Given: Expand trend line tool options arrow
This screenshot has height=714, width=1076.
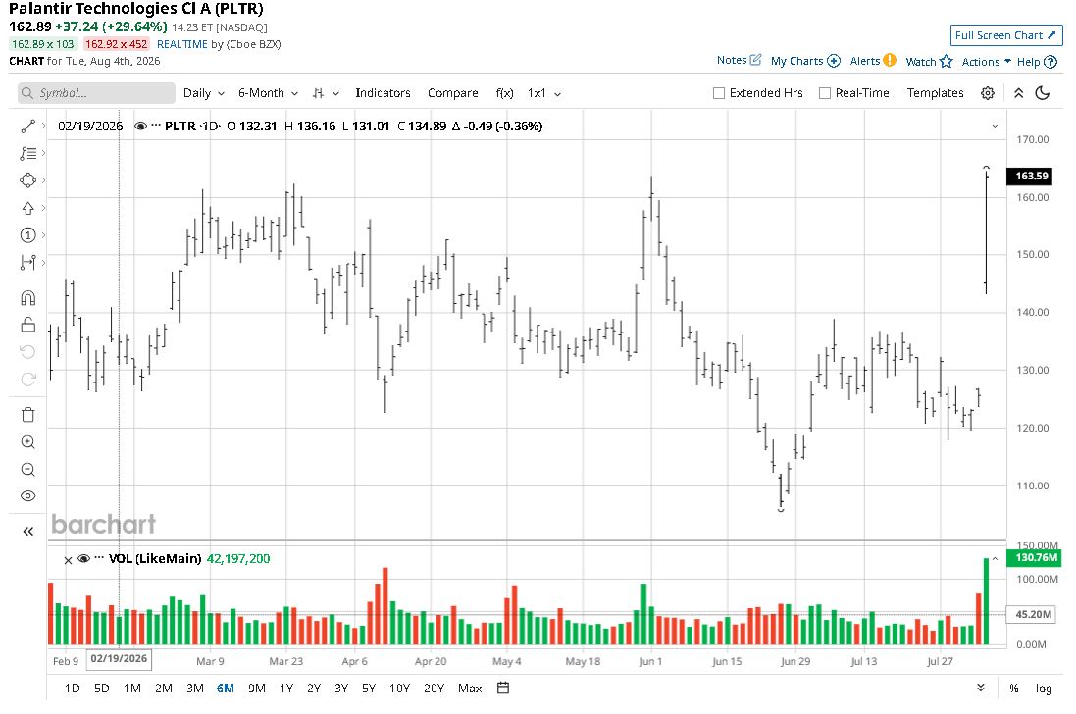Looking at the screenshot, I should (43, 126).
